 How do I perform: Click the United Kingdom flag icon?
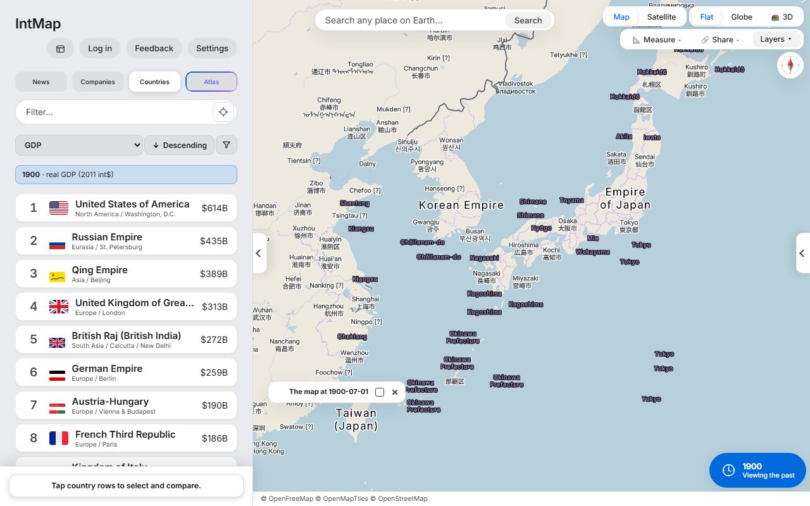click(x=59, y=307)
